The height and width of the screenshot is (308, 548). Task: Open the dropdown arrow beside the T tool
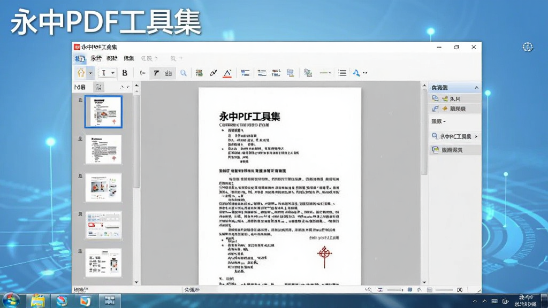coord(113,73)
